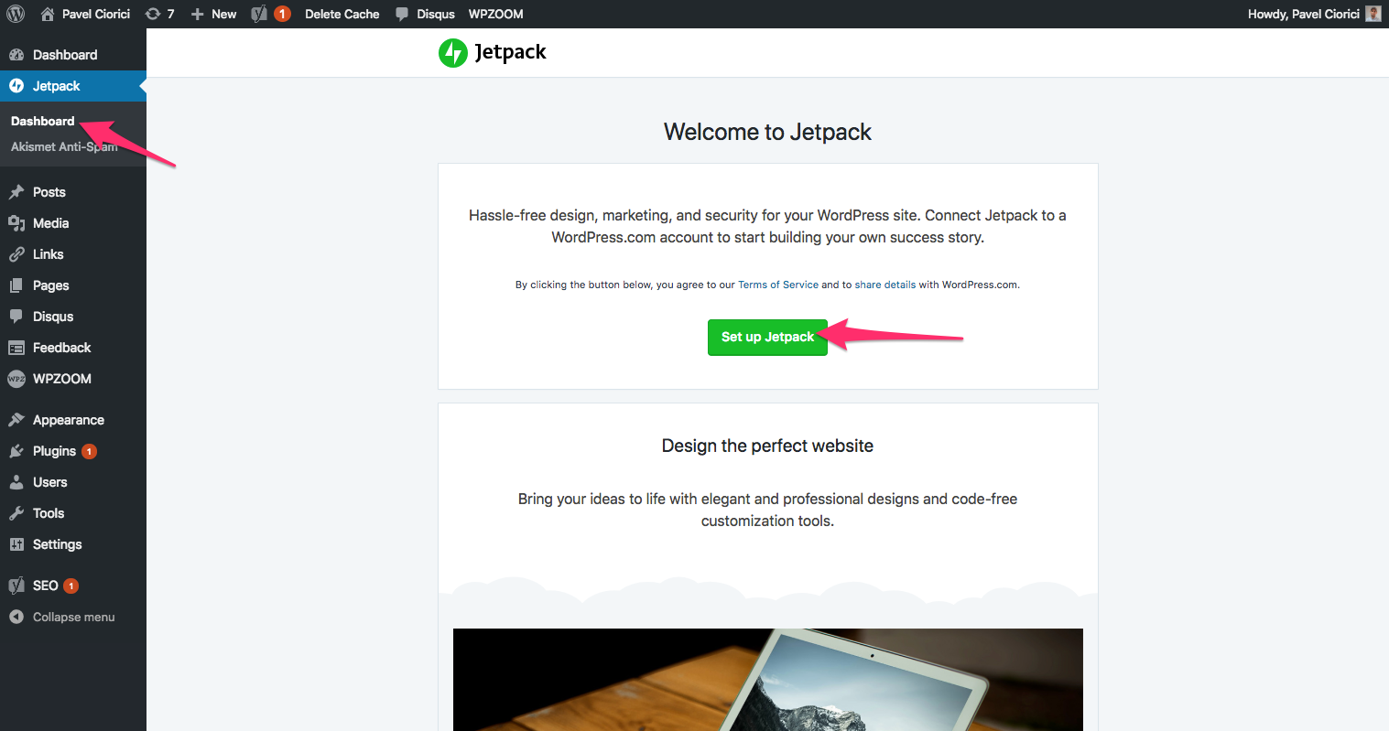Viewport: 1389px width, 731px height.
Task: Click the Design the perfect website heading
Action: coord(767,446)
